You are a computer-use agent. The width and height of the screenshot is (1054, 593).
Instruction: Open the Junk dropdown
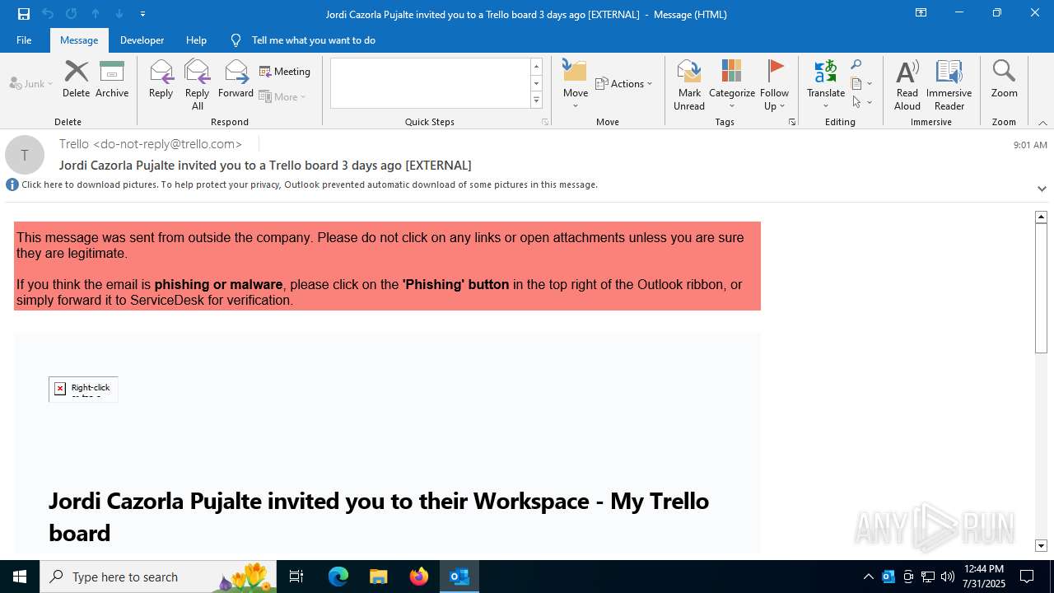point(31,83)
